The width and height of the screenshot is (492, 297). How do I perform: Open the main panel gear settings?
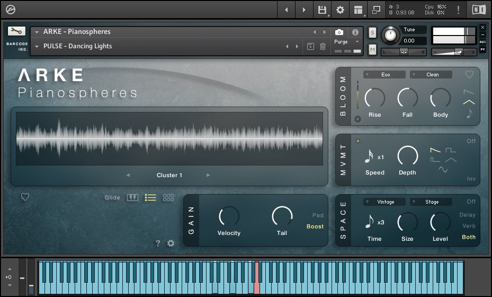(171, 243)
